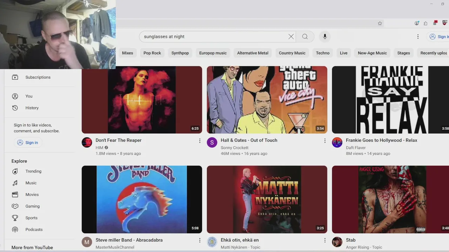Viewport: 449px width, 252px height.
Task: Click the Explore section heading
Action: 19,161
